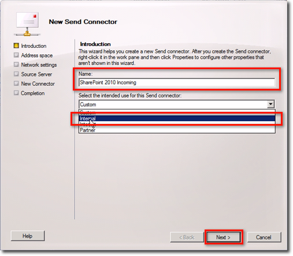The image size is (293, 256).
Task: Click the Send Connector mail icon
Action: [x=27, y=24]
